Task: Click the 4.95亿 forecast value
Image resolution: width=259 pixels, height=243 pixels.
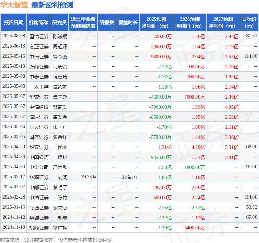Action: click(232, 107)
